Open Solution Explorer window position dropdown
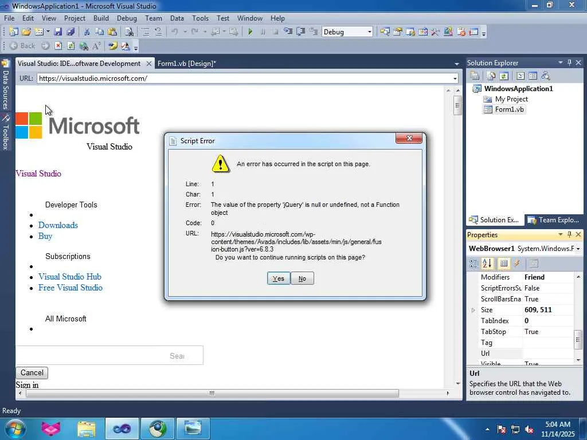This screenshot has width=587, height=440. pyautogui.click(x=561, y=63)
